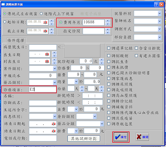Click the 離開 exit button
The width and height of the screenshot is (166, 147).
tap(142, 137)
